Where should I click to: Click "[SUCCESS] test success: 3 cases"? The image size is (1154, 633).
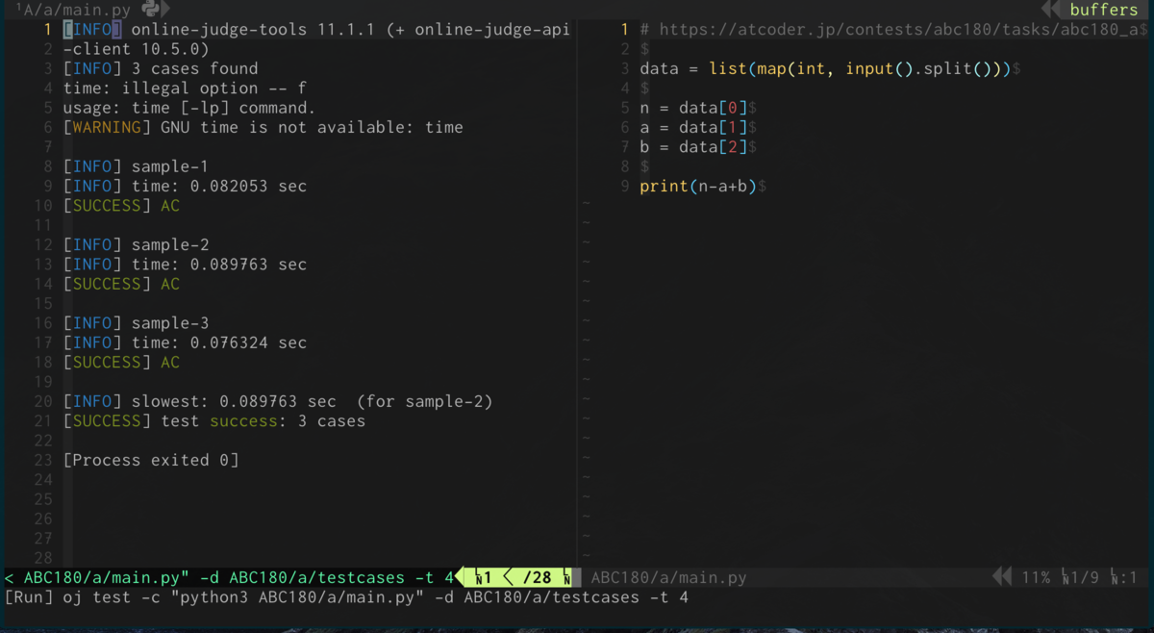(x=214, y=420)
